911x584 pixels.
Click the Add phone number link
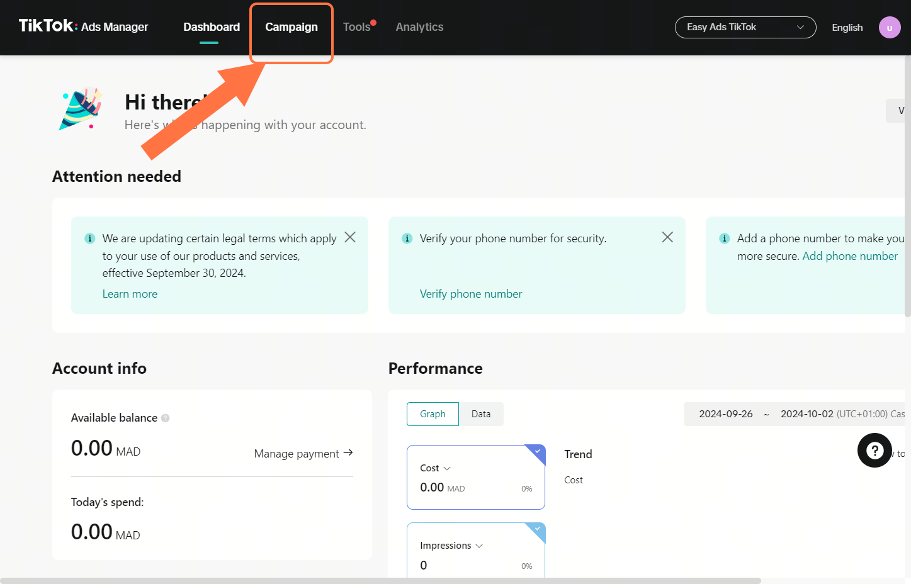coord(849,256)
